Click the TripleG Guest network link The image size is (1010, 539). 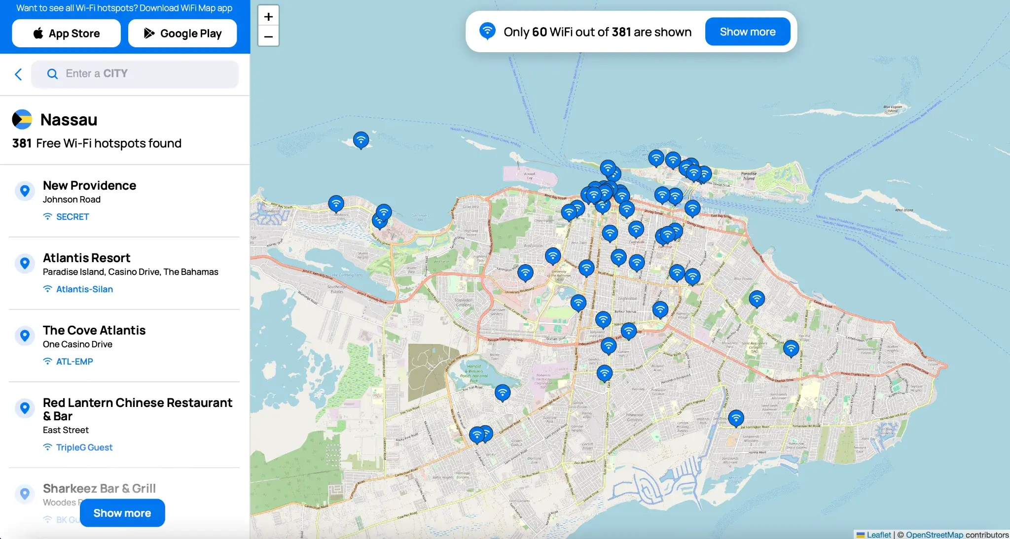pos(84,447)
